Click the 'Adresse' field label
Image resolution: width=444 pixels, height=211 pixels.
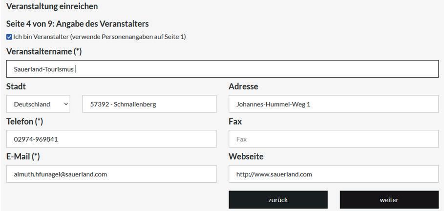pos(243,86)
